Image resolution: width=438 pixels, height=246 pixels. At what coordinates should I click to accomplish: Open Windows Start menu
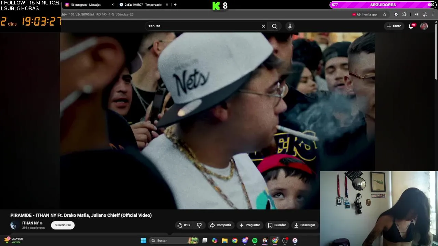pos(143,241)
